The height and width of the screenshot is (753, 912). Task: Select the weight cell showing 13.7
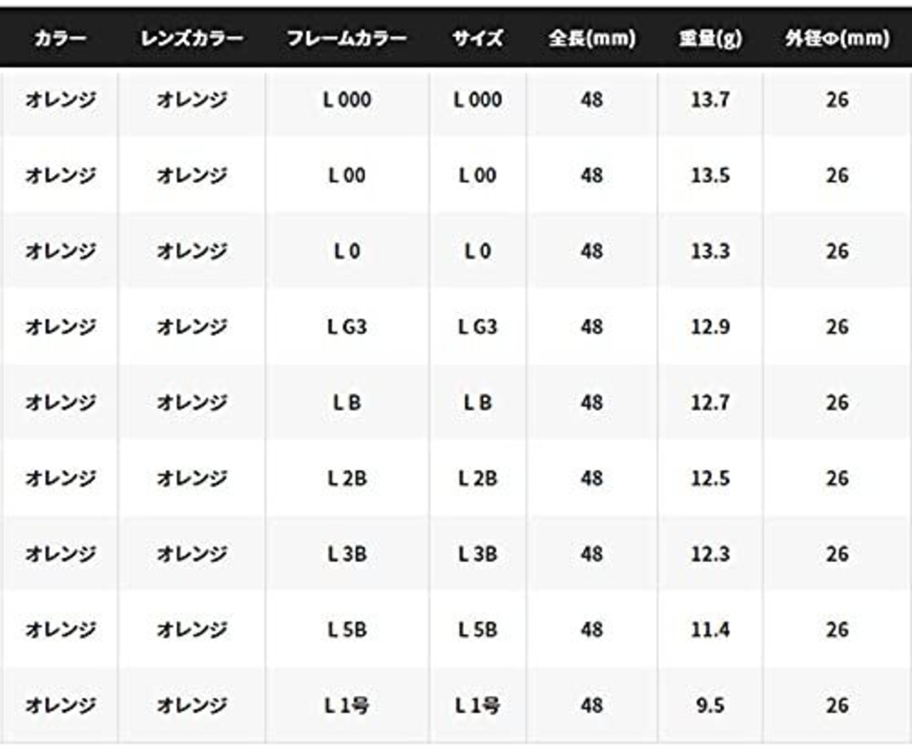pyautogui.click(x=710, y=100)
